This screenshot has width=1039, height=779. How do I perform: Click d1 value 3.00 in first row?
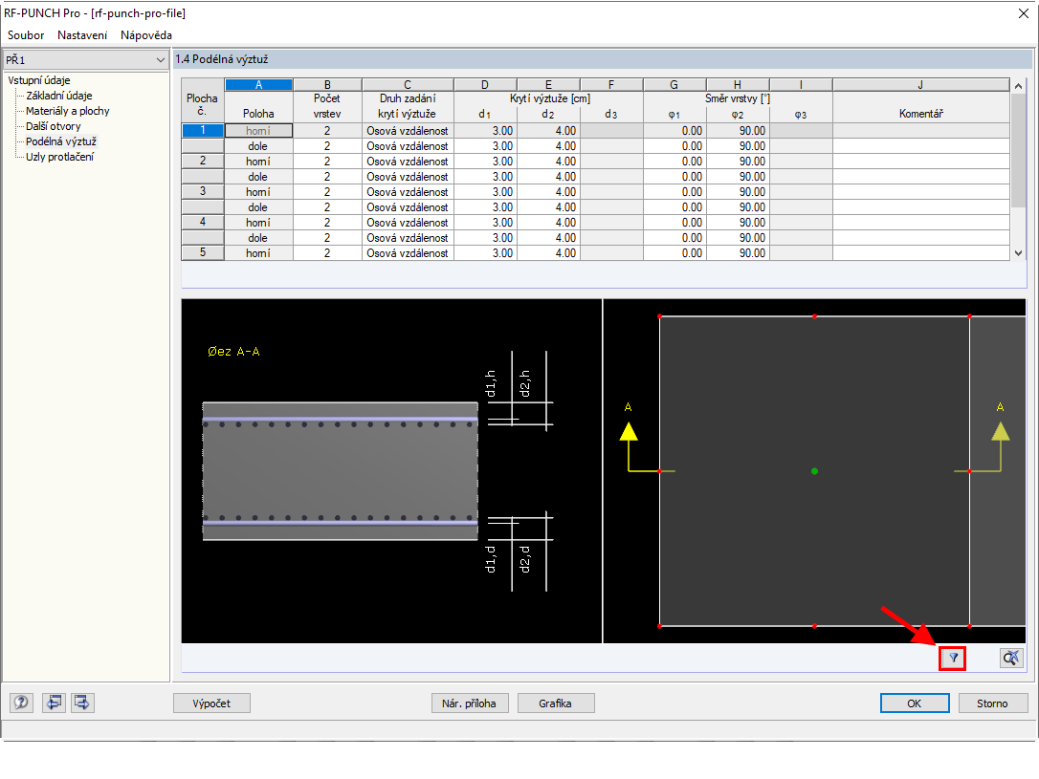click(x=485, y=130)
